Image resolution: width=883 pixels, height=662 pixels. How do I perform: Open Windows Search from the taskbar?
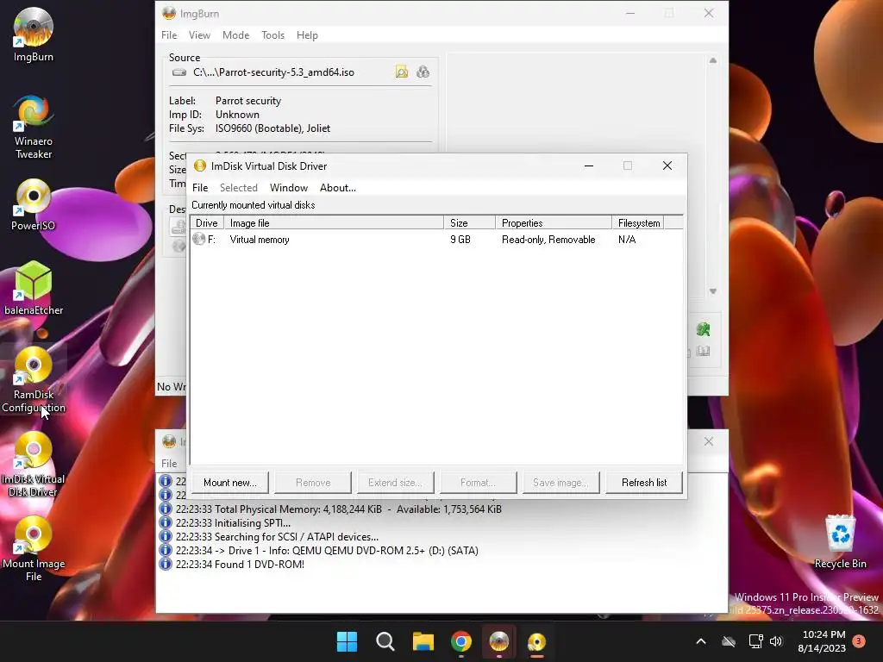pos(385,641)
